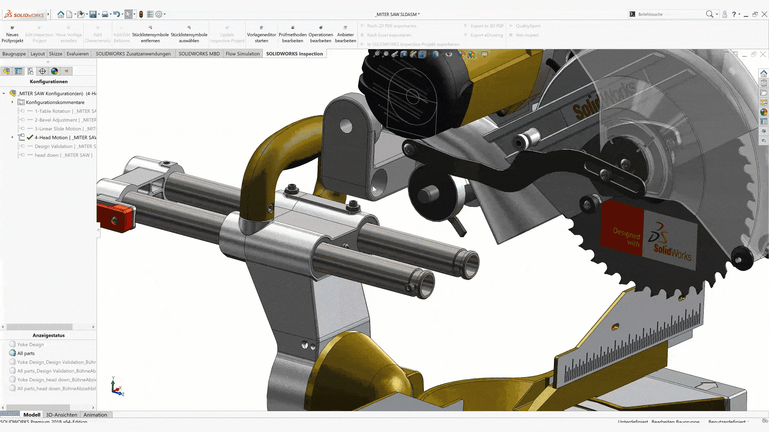
Task: Open the DisplayManager color sphere tab
Action: 54,71
